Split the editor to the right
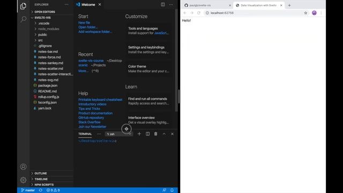Screen dimensions: 343x193 pyautogui.click(x=163, y=5)
